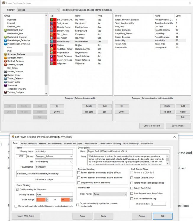Select the Mastermind_Buff group icon
Viewport: 193px width, 221px height.
click(x=5, y=30)
